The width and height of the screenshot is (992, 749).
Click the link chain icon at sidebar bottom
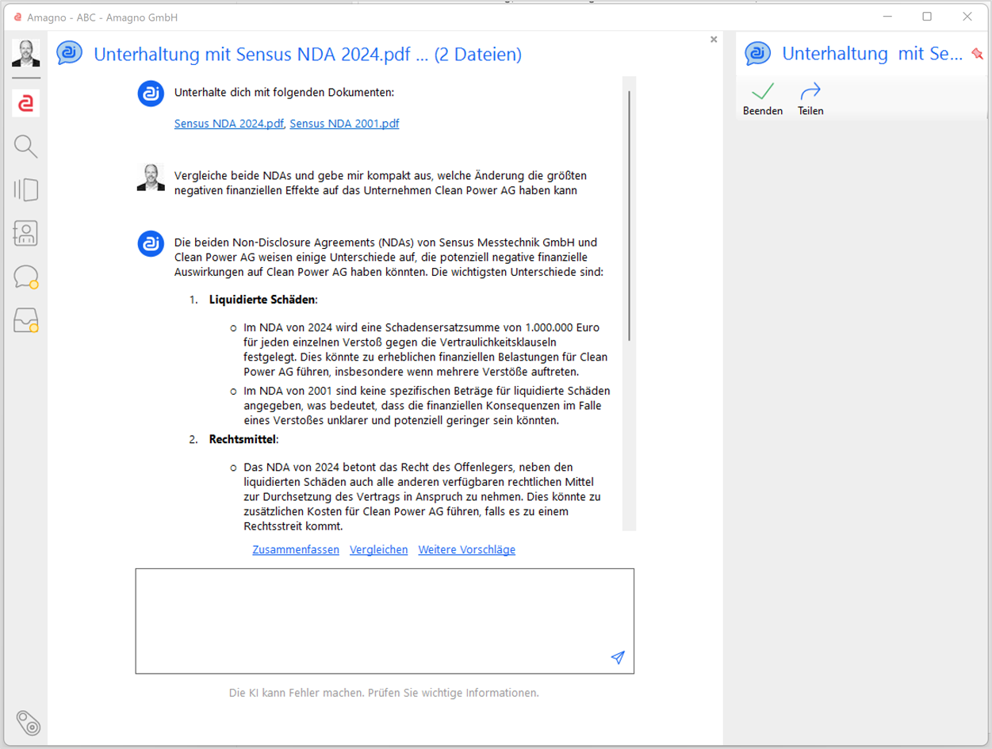click(29, 724)
